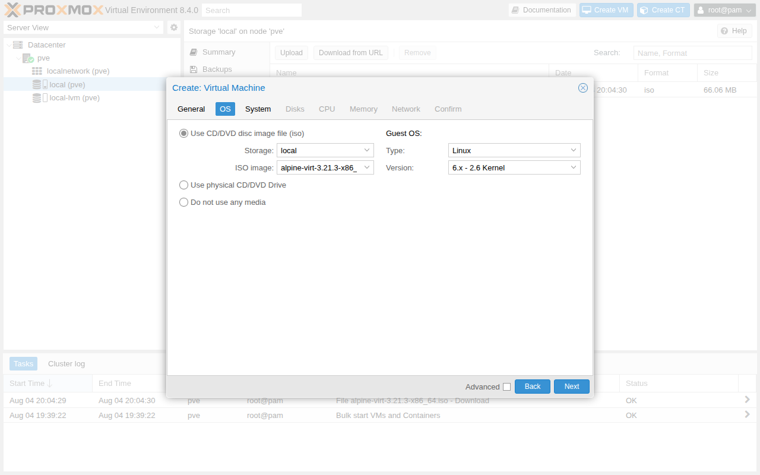The width and height of the screenshot is (760, 475).
Task: Open the root@pam user menu arrow
Action: 749,11
